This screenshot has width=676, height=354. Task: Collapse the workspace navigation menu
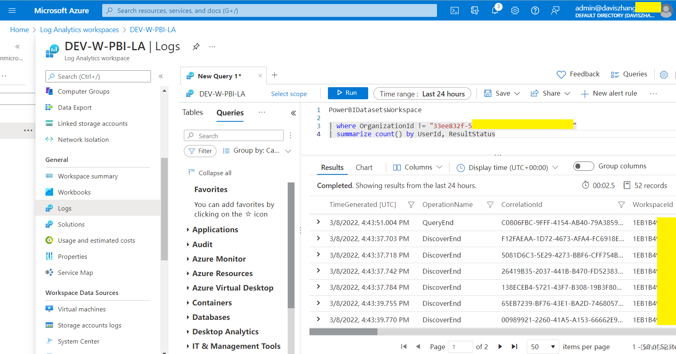pos(161,76)
